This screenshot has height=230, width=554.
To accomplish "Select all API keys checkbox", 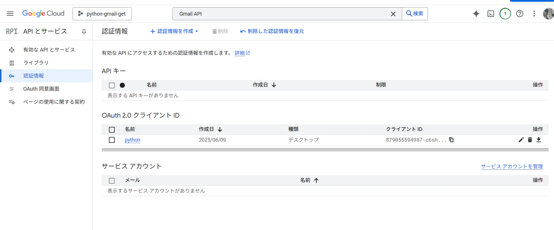I will coord(112,85).
